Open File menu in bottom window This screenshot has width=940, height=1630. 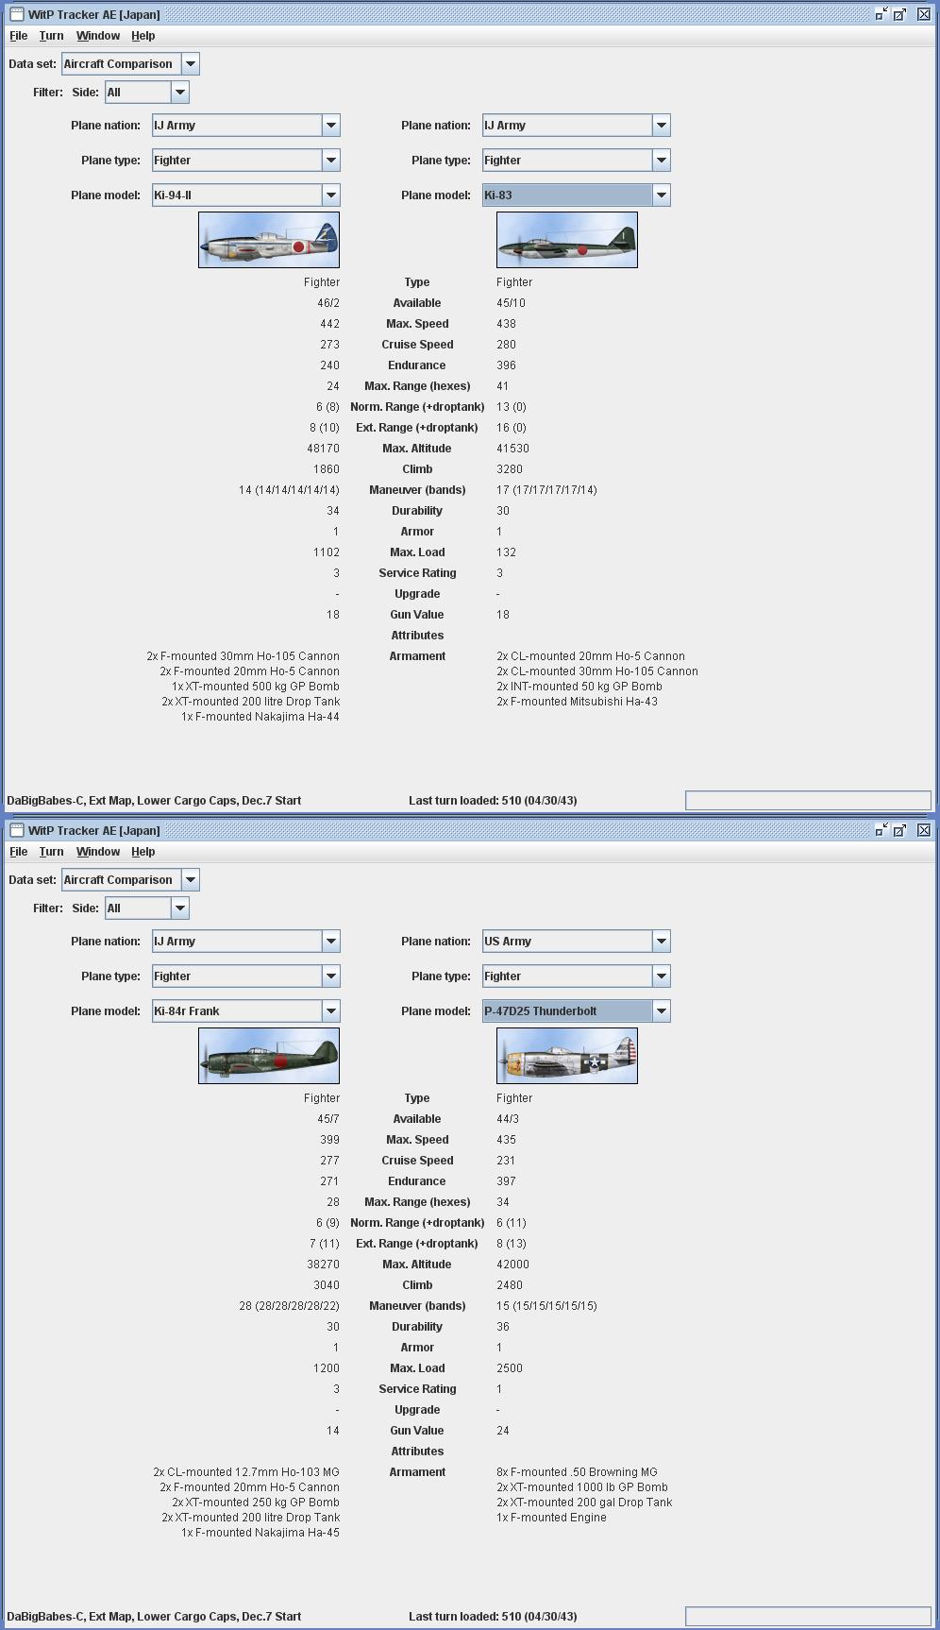tap(18, 852)
